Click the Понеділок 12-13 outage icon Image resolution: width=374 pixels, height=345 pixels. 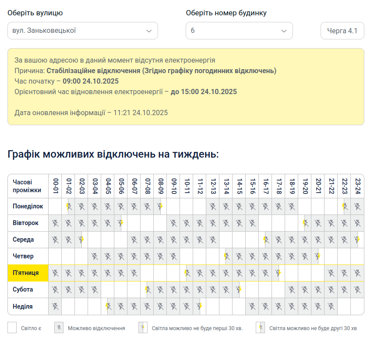tap(213, 207)
